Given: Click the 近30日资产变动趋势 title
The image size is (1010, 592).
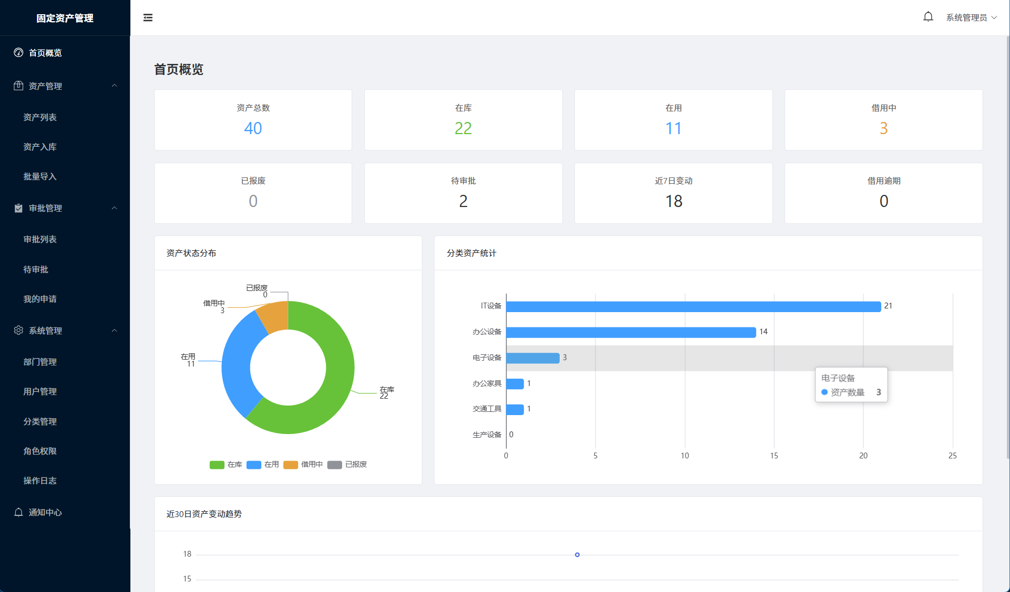Looking at the screenshot, I should click(x=204, y=514).
